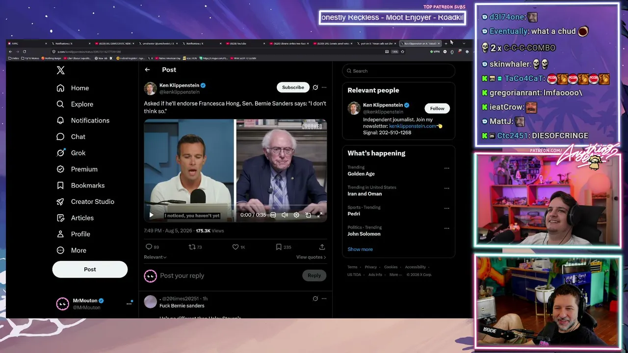Screen dimensions: 628x353
Task: Open more options for Pedri trend
Action: [446, 208]
